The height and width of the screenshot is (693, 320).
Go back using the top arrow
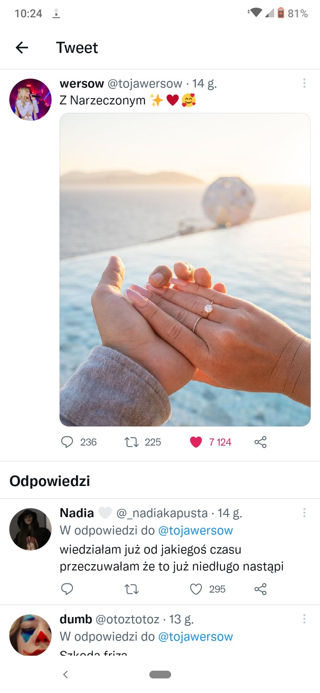tap(22, 48)
